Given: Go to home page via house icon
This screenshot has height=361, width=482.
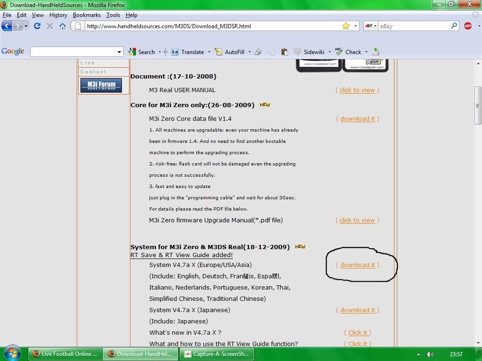Looking at the screenshot, I should (62, 26).
